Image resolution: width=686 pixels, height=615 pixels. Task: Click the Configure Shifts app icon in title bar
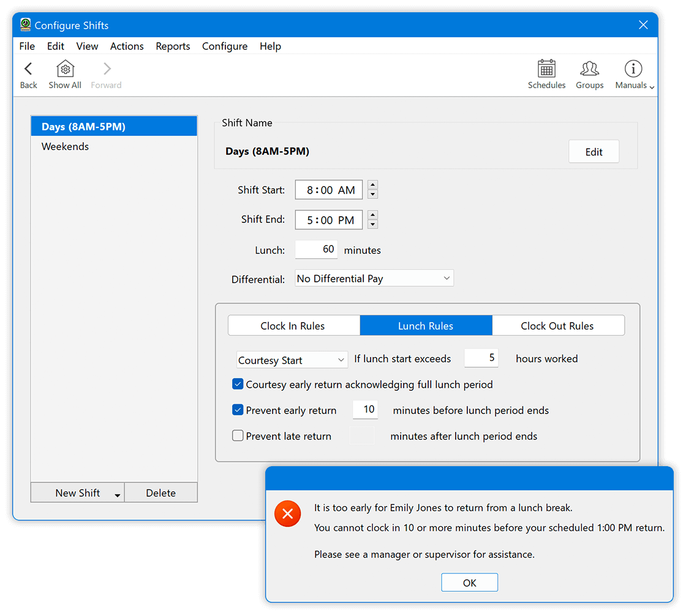point(25,25)
